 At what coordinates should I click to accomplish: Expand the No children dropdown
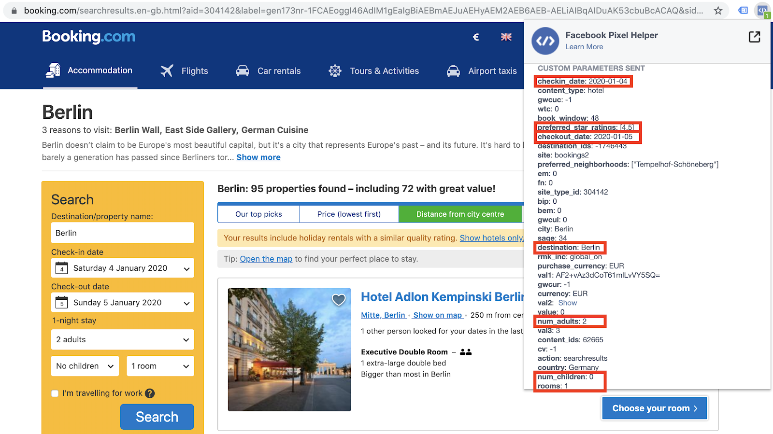(x=85, y=366)
